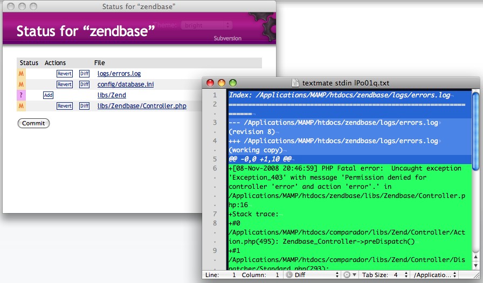Click the Status for "zendbase" heading
Viewport: 483px width, 283px height.
[85, 31]
